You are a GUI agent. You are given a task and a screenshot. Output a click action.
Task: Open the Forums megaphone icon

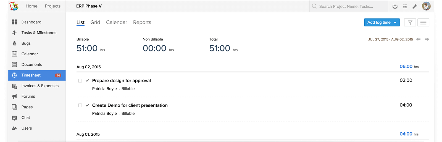pyautogui.click(x=14, y=96)
